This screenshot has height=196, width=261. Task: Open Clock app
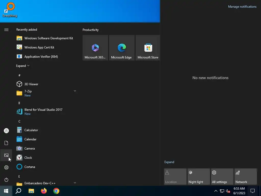pos(46,157)
